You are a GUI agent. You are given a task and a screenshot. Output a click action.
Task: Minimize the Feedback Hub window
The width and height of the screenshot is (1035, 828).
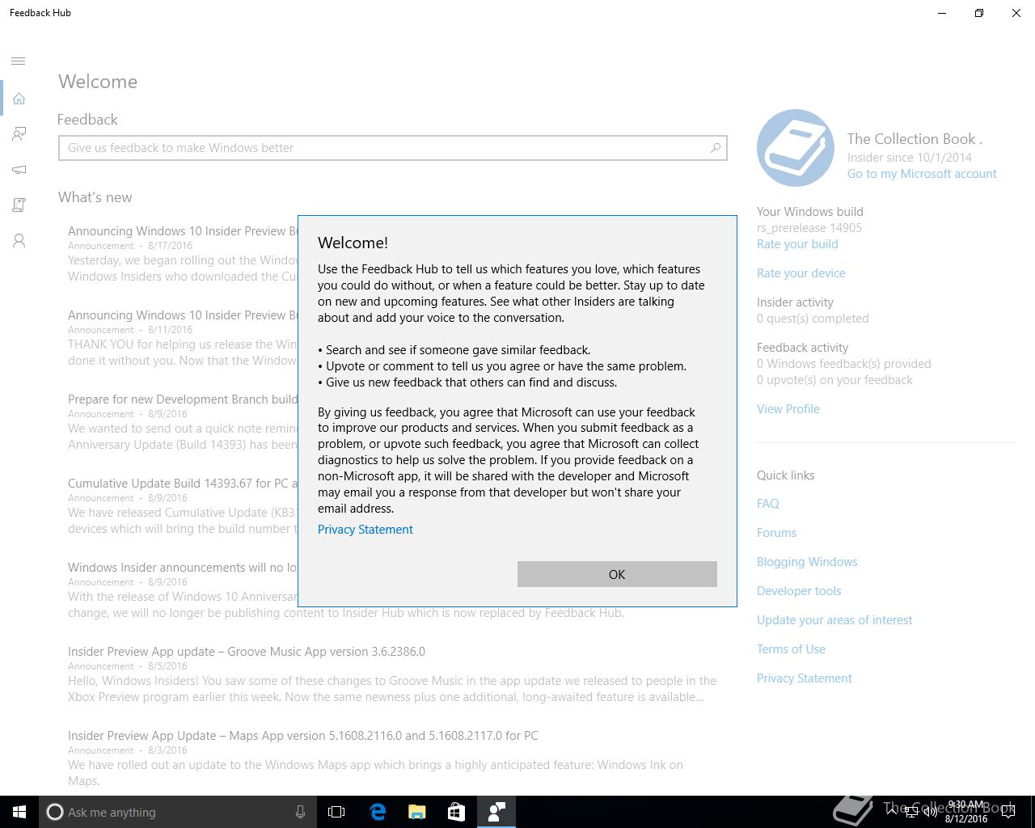(x=942, y=13)
